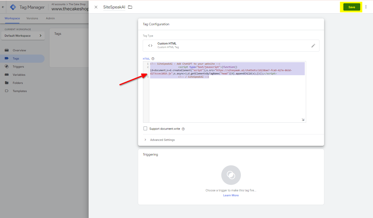Open Variables in the sidebar
The width and height of the screenshot is (373, 218).
pos(19,75)
